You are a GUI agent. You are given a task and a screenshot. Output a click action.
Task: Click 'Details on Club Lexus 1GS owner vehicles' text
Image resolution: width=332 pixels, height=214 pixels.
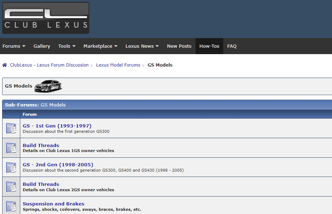tap(68, 151)
